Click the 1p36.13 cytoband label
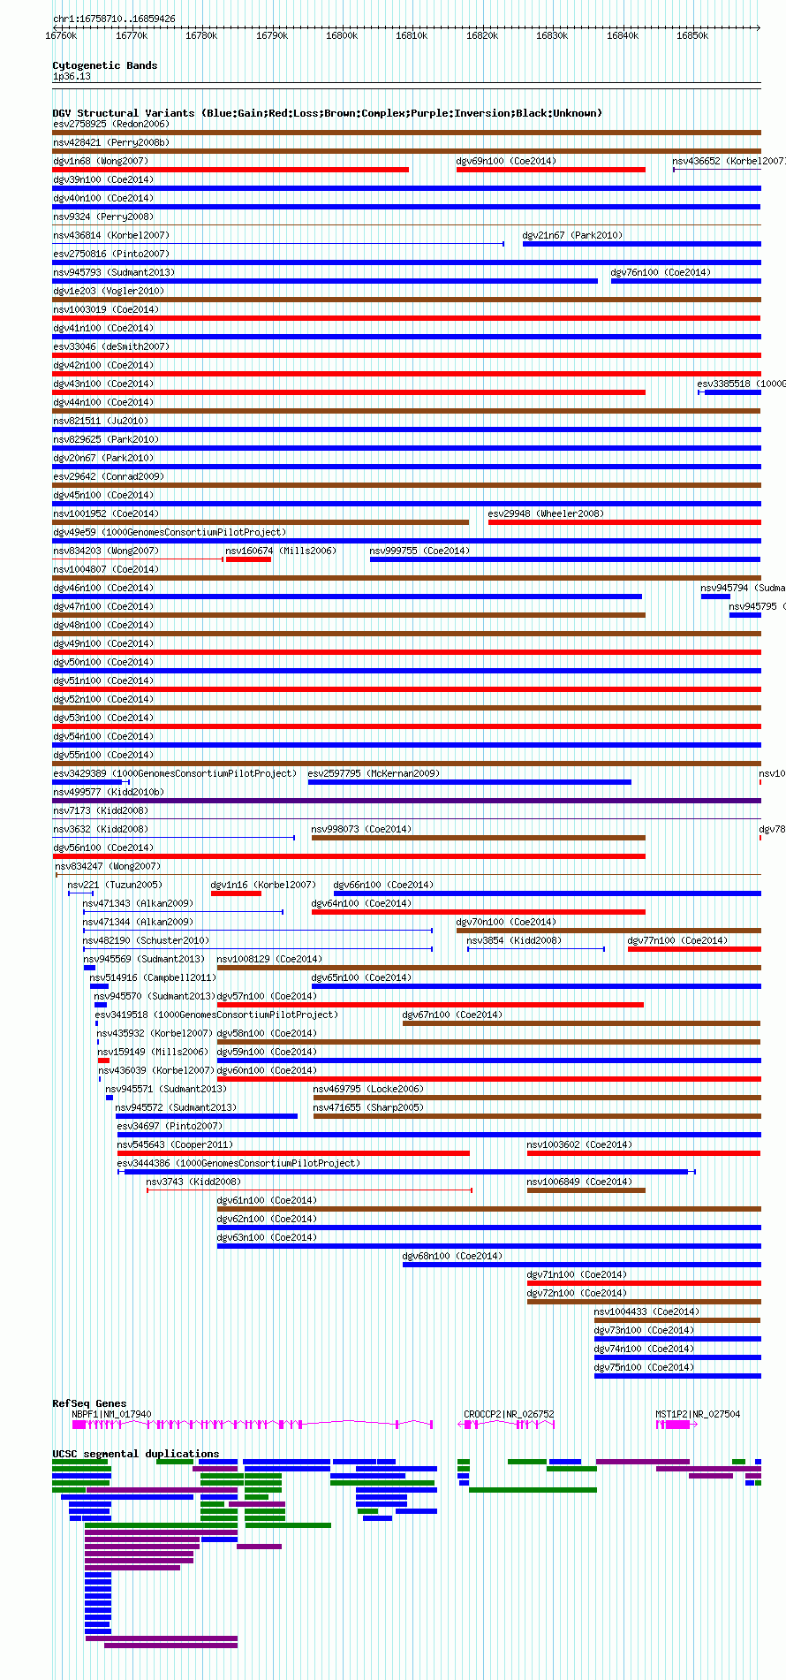Viewport: 786px width, 1680px height. [72, 76]
